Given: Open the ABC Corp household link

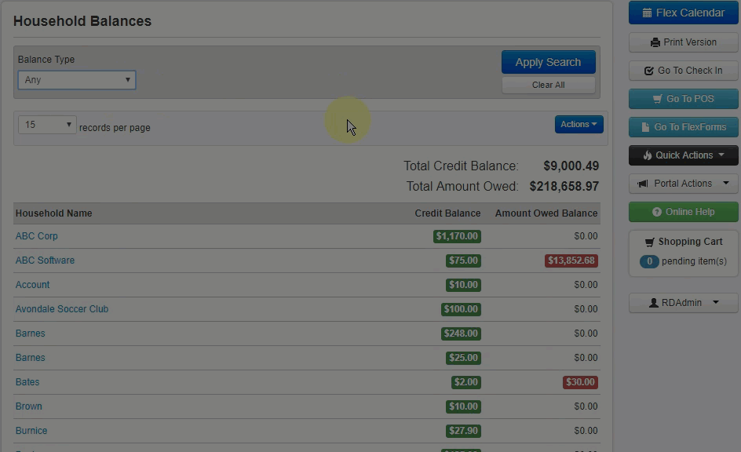Looking at the screenshot, I should [37, 236].
